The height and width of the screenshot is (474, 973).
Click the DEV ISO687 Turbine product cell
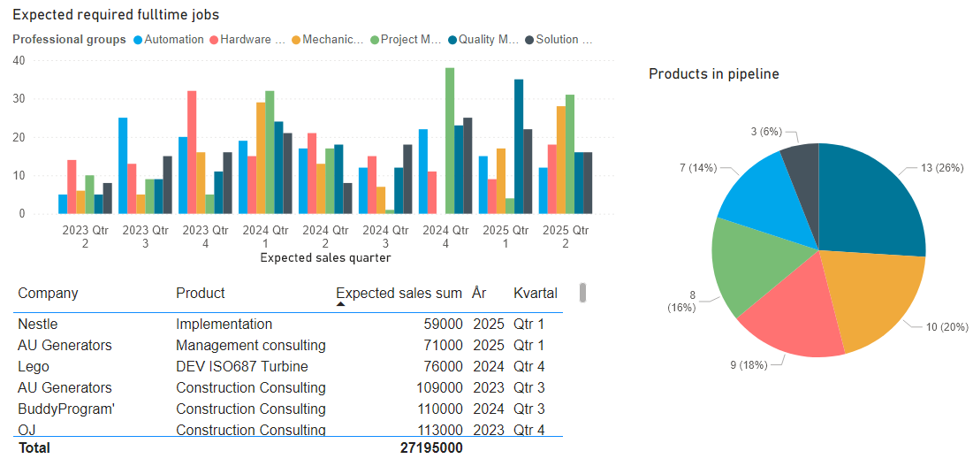tap(242, 366)
